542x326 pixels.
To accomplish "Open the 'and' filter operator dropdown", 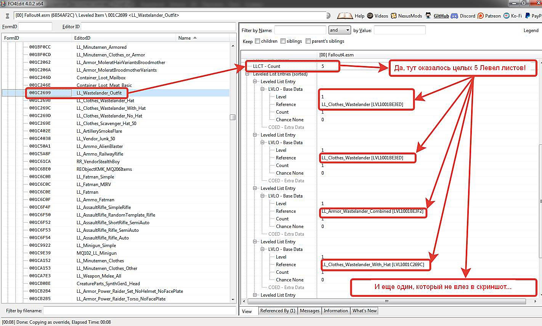I will click(x=339, y=30).
